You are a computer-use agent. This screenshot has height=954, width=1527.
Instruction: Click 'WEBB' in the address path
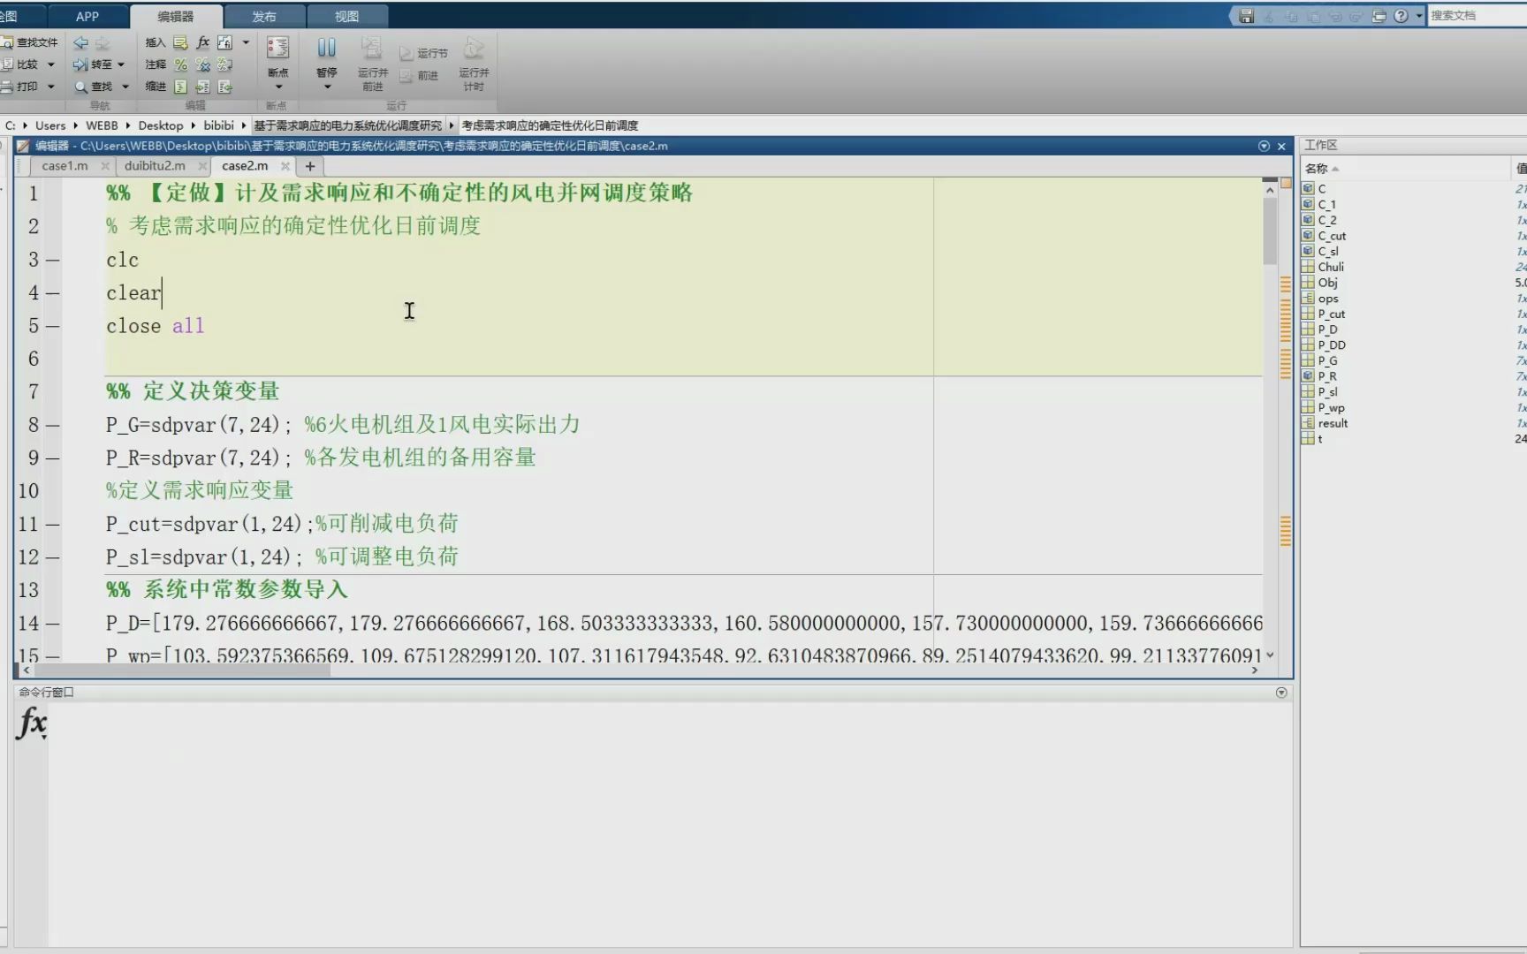coord(102,125)
